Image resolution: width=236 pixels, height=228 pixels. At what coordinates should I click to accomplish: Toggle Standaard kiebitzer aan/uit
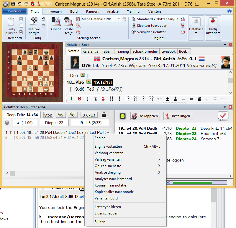155,19
